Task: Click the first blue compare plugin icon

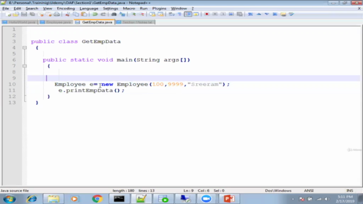Action: [251, 14]
